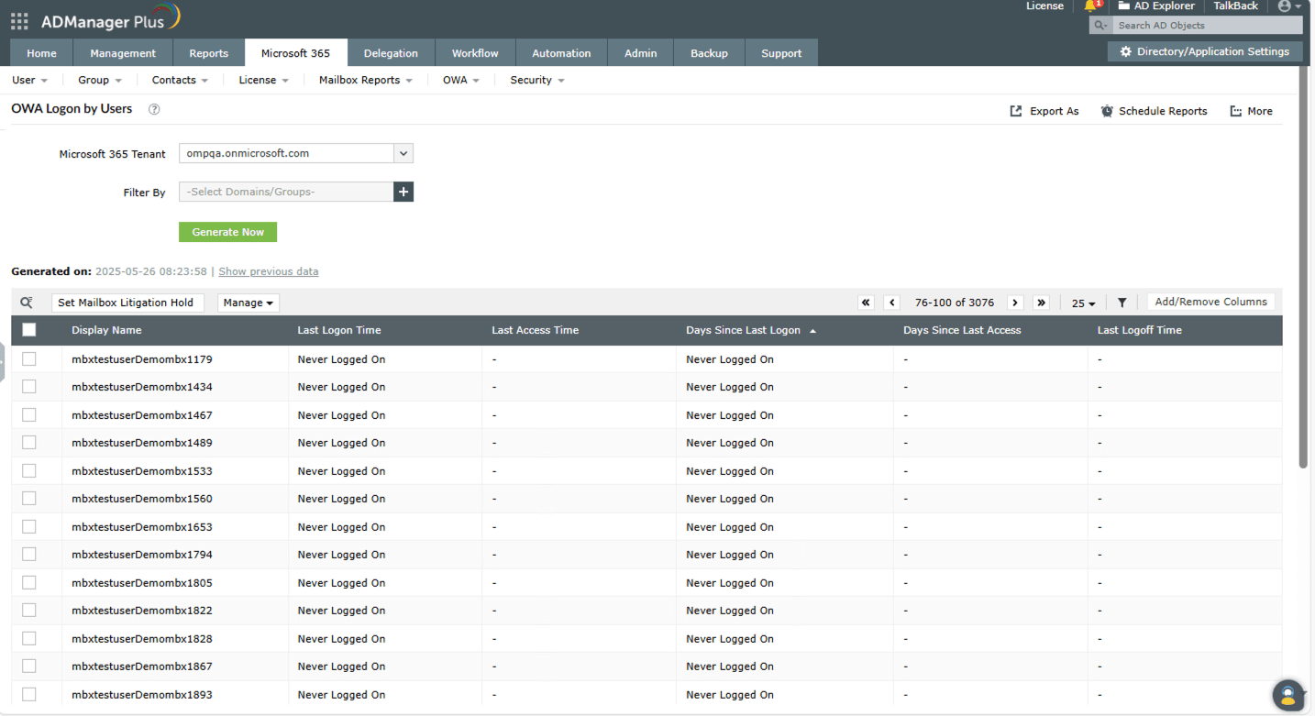The width and height of the screenshot is (1315, 716).
Task: Click the help question mark beside report title
Action: (x=154, y=109)
